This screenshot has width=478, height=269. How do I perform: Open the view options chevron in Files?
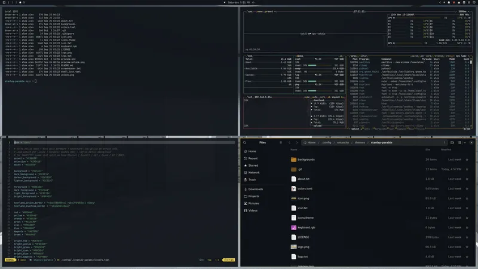(x=465, y=142)
